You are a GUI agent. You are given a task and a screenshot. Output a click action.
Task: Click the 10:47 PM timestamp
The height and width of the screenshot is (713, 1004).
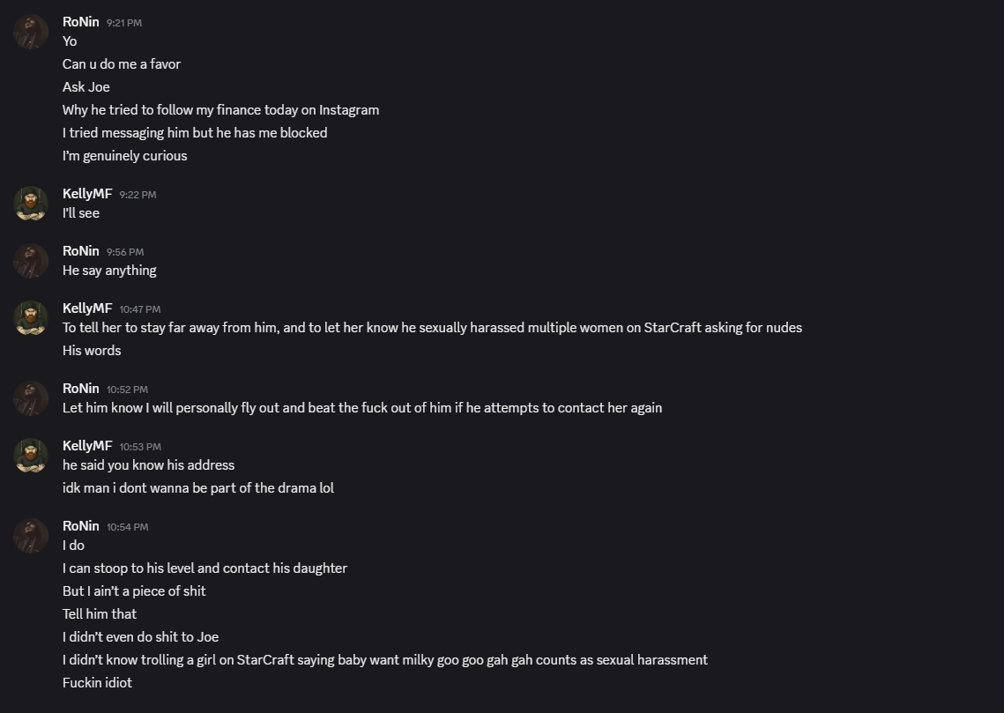coord(139,309)
